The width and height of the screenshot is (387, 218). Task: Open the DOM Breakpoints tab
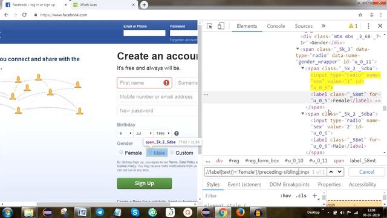tap(289, 184)
